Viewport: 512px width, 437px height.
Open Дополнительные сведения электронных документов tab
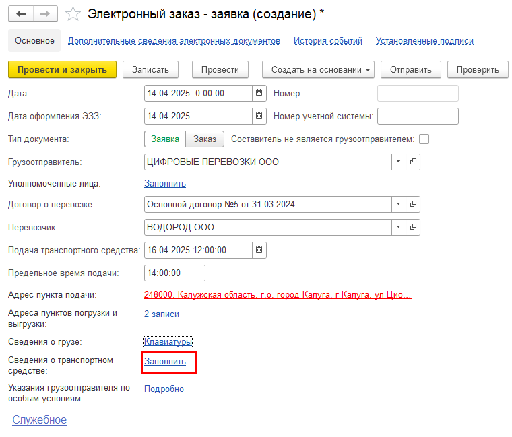pyautogui.click(x=174, y=41)
